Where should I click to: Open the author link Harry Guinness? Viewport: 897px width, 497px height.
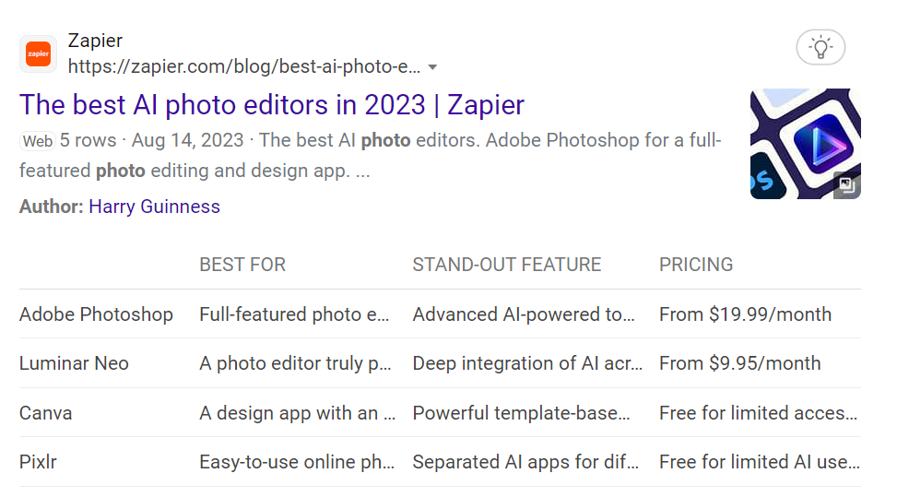click(x=155, y=207)
